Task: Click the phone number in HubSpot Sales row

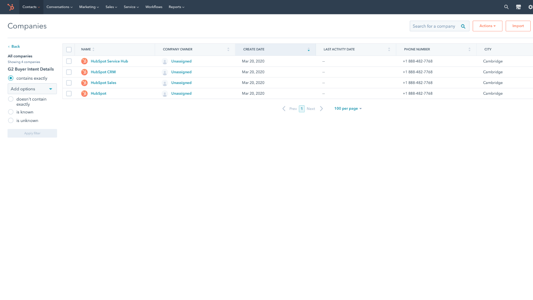Action: click(x=418, y=83)
